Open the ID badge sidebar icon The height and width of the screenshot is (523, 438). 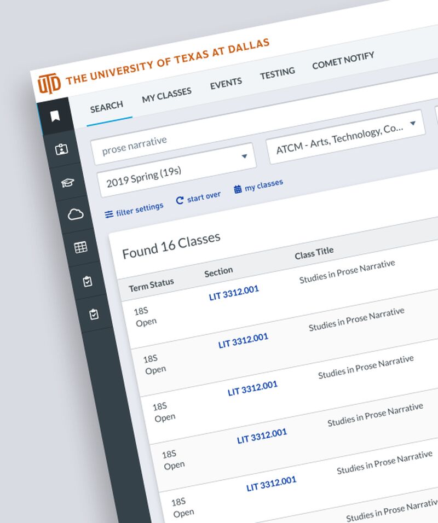(61, 149)
